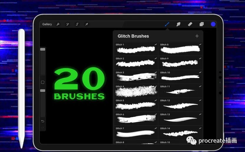Image resolution: width=245 pixels, height=152 pixels.
Task: Click the brush opacity slider handle
Action: point(43,91)
